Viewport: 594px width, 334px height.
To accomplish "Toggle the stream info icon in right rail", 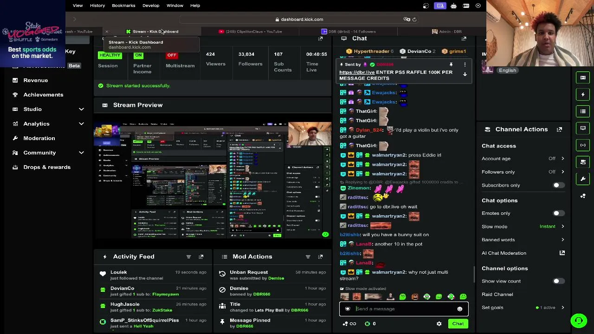I will click(x=583, y=145).
